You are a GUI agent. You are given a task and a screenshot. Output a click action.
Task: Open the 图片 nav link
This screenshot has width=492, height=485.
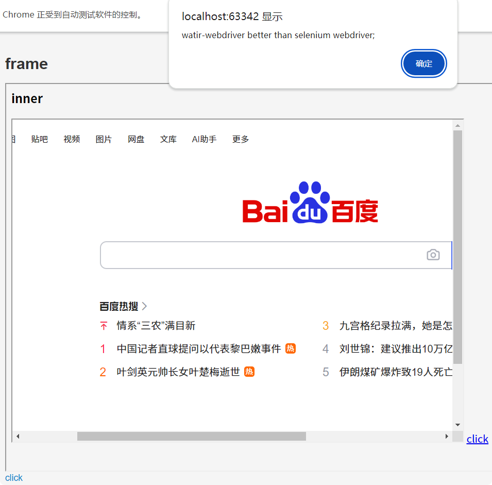pyautogui.click(x=104, y=139)
